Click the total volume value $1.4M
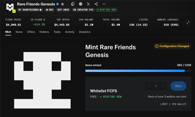 coord(116,25)
